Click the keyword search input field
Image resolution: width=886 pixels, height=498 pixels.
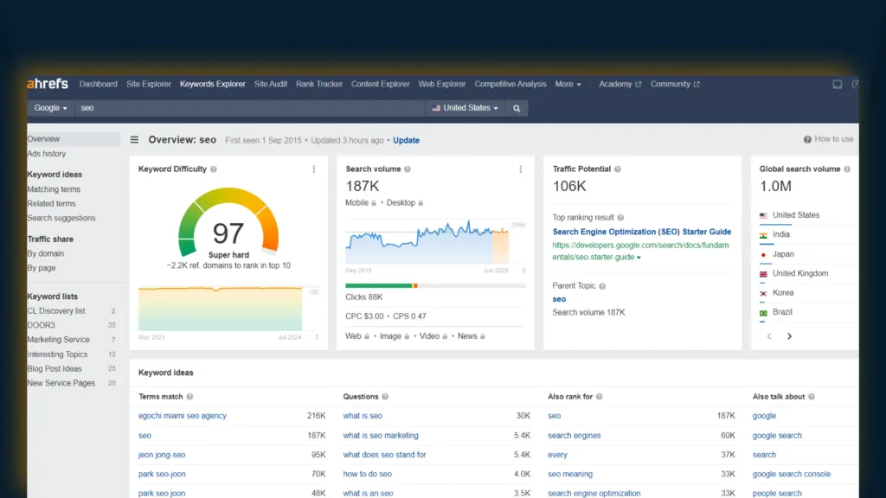tap(251, 108)
